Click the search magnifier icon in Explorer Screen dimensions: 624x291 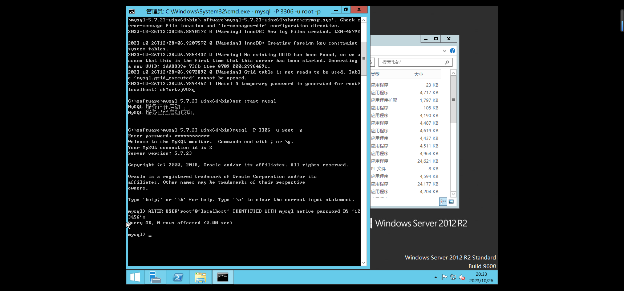(x=447, y=62)
